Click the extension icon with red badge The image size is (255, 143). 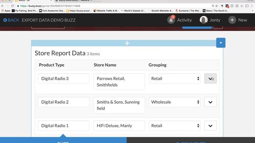227,6
